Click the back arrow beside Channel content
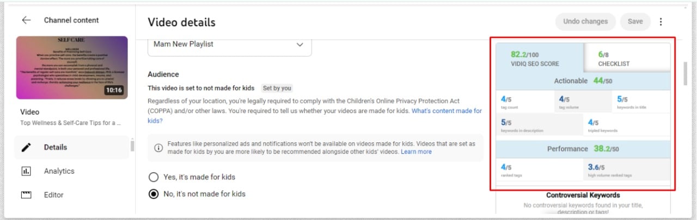The height and width of the screenshot is (220, 697). [x=26, y=20]
